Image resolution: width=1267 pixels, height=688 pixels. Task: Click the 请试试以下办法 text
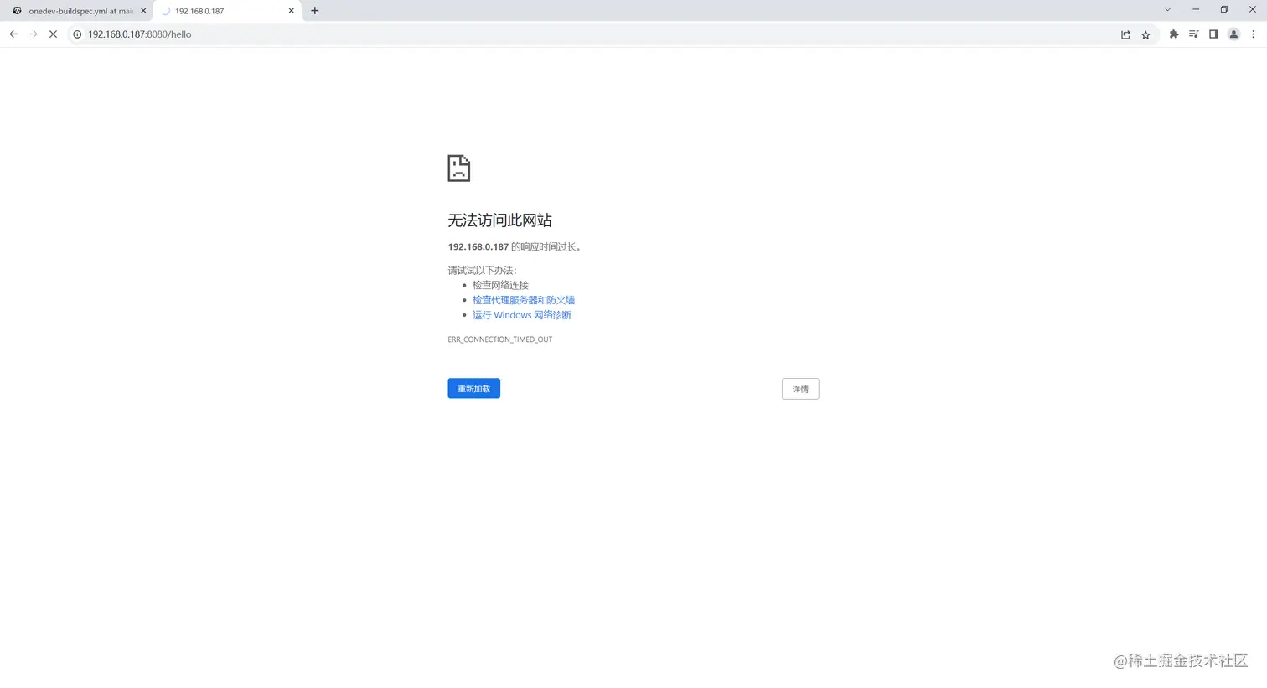482,270
